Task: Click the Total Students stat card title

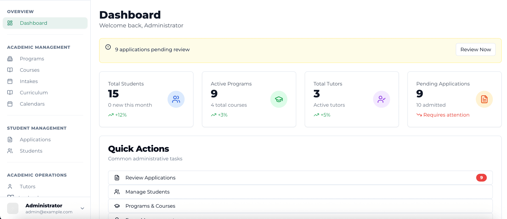Action: pos(126,84)
